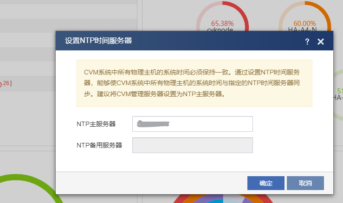Image resolution: width=343 pixels, height=203 pixels.
Task: Click the partially hidden green HA- chart
Action: click(338, 92)
